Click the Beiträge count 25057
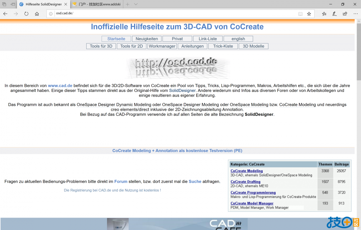The image size is (361, 230). (341, 171)
